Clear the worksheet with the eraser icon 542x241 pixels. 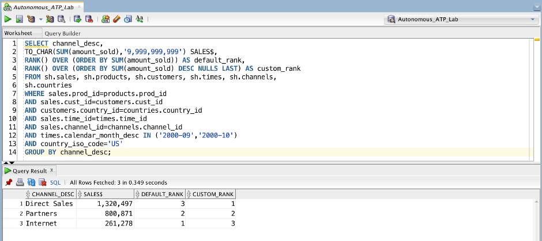(x=116, y=19)
